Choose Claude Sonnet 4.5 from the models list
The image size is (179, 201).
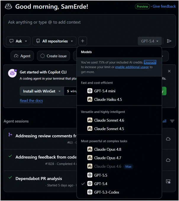tap(119, 129)
